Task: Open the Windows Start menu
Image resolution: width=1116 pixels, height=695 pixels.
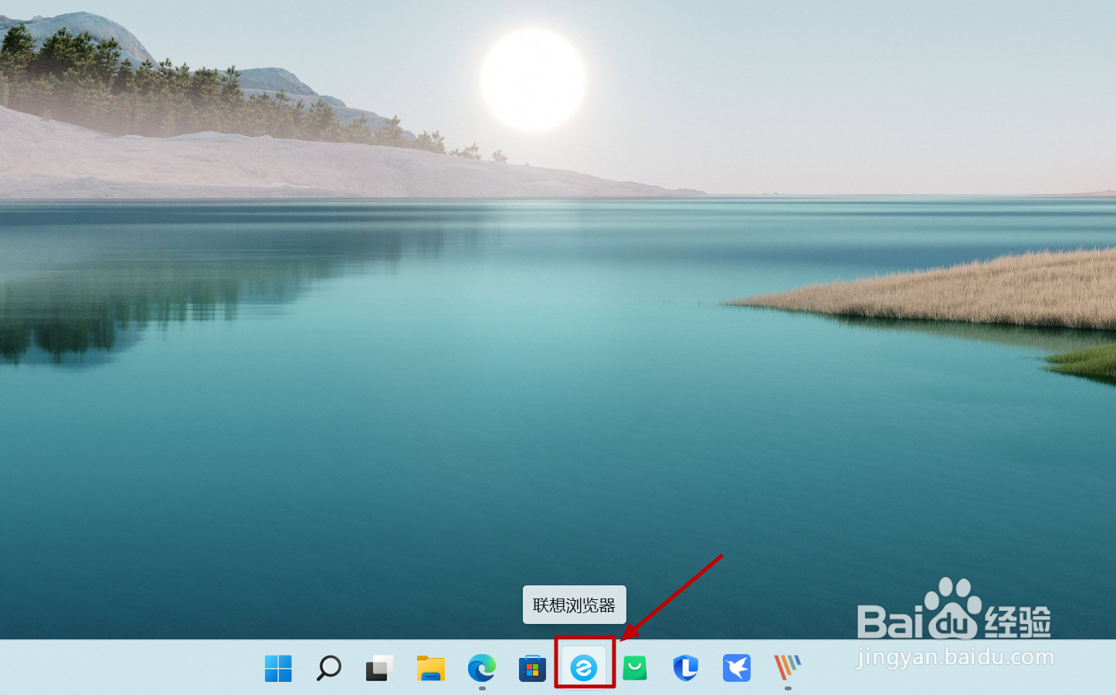Action: pyautogui.click(x=278, y=668)
